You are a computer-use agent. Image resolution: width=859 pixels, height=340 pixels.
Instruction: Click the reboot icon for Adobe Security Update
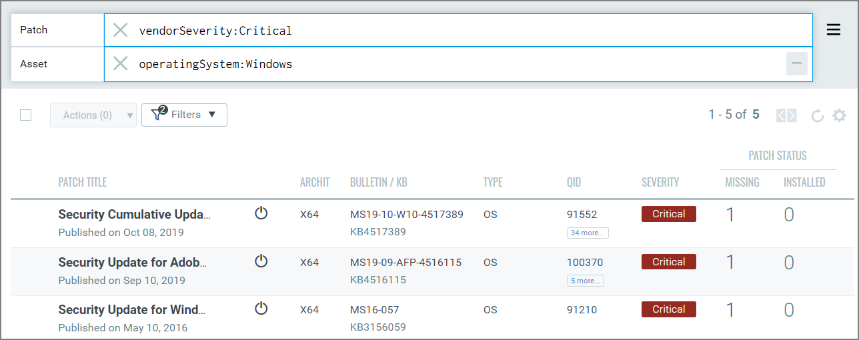click(x=261, y=261)
